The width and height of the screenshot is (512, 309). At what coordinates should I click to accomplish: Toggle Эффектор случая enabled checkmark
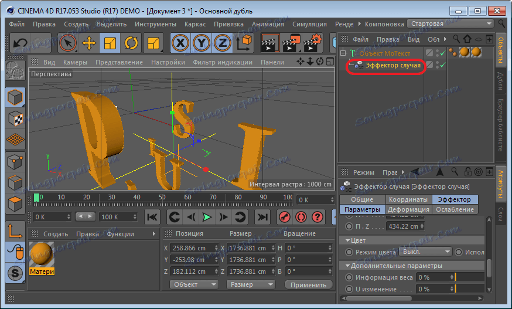(443, 65)
